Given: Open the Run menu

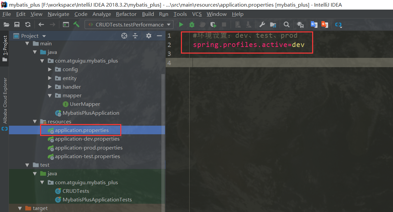Looking at the screenshot, I should (x=164, y=14).
